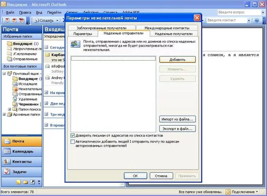Click the blue Help question icon
Image resolution: width=267 pixels, height=196 pixels.
(x=257, y=20)
